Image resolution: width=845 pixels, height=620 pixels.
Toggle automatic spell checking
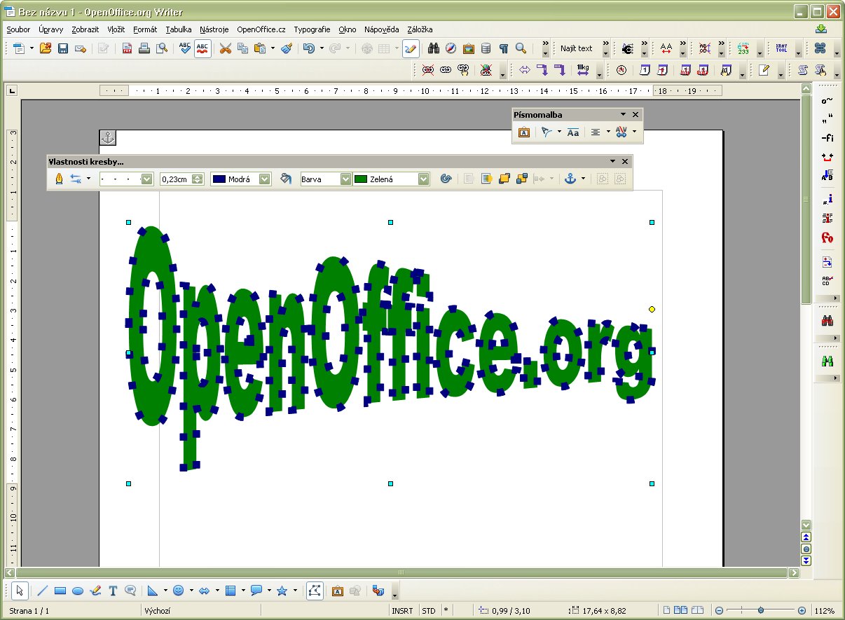pos(203,48)
